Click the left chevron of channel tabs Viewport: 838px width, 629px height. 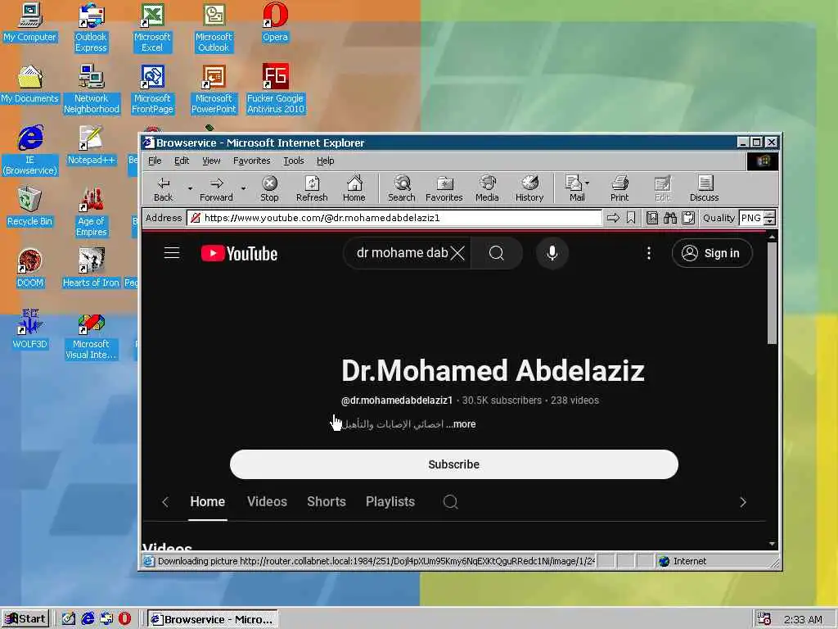point(165,502)
